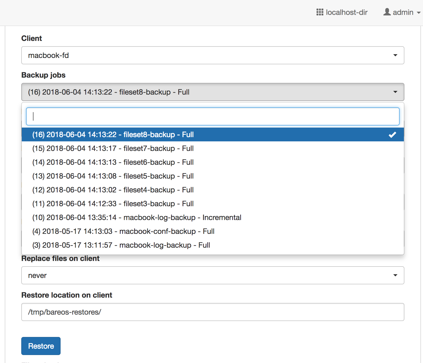
Task: Select job 3 macbook-log-backup Full
Action: click(x=121, y=245)
